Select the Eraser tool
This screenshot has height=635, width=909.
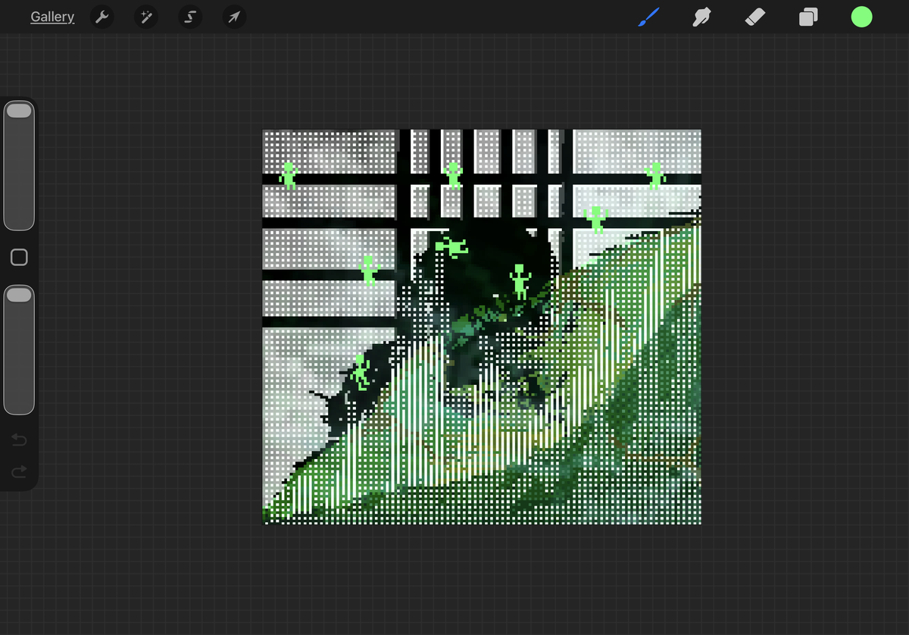(755, 17)
